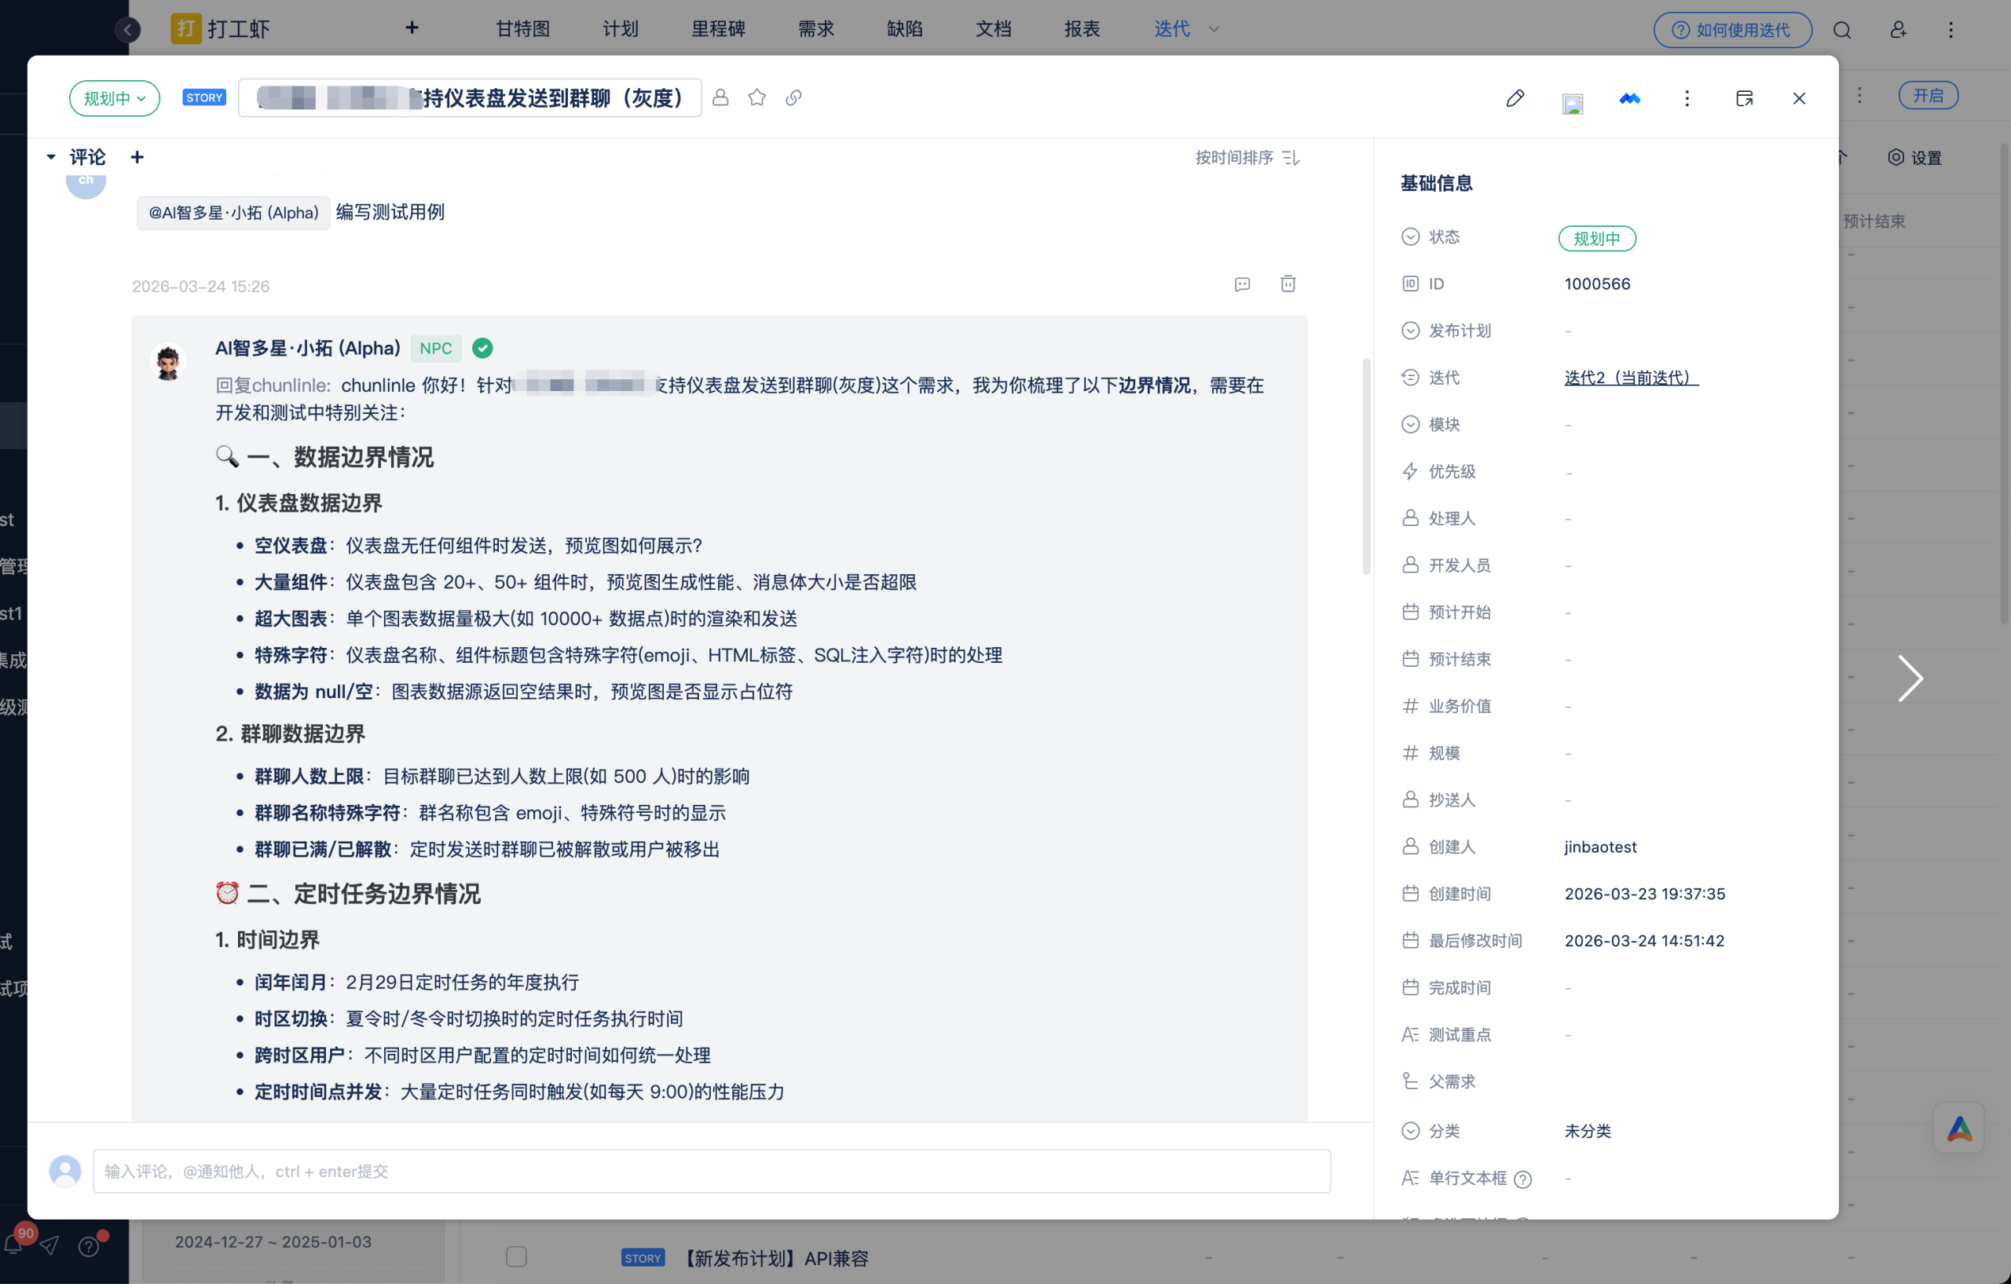Viewport: 2011px width, 1284px height.
Task: Open the vertical three-dot more menu
Action: click(x=1686, y=98)
